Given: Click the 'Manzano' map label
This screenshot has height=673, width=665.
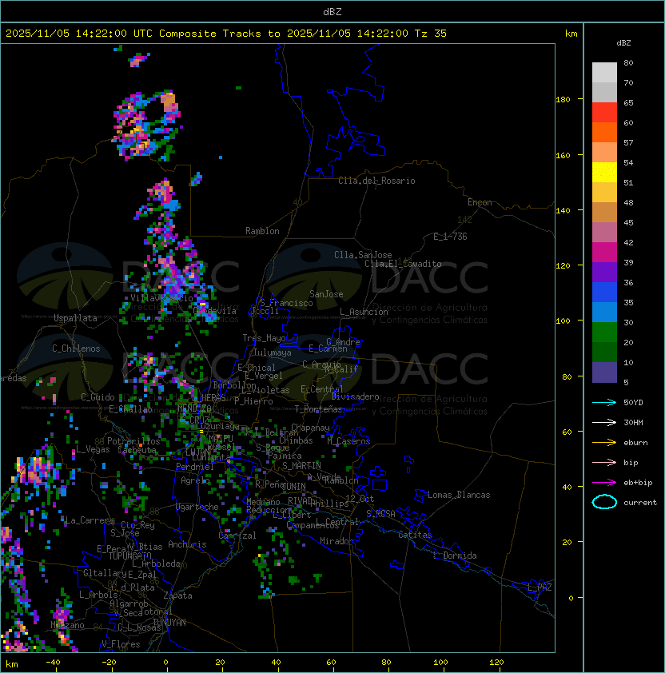Looking at the screenshot, I should [x=67, y=625].
